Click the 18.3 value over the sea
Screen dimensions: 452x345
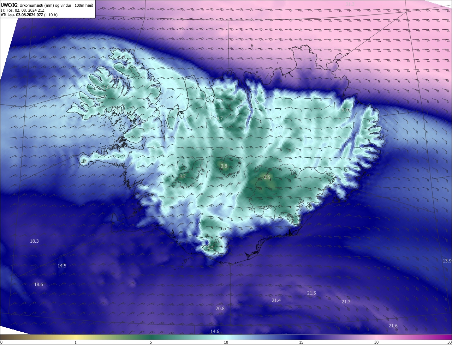34,241
